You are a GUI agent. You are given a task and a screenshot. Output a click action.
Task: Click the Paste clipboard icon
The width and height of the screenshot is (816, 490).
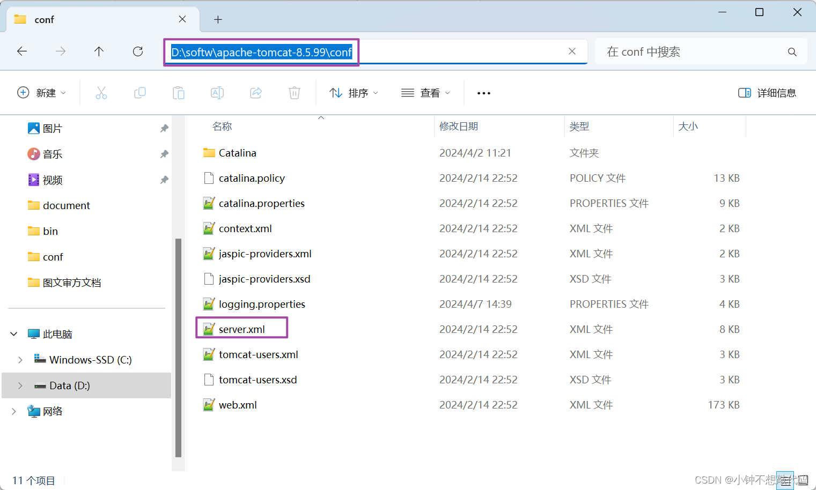[179, 93]
